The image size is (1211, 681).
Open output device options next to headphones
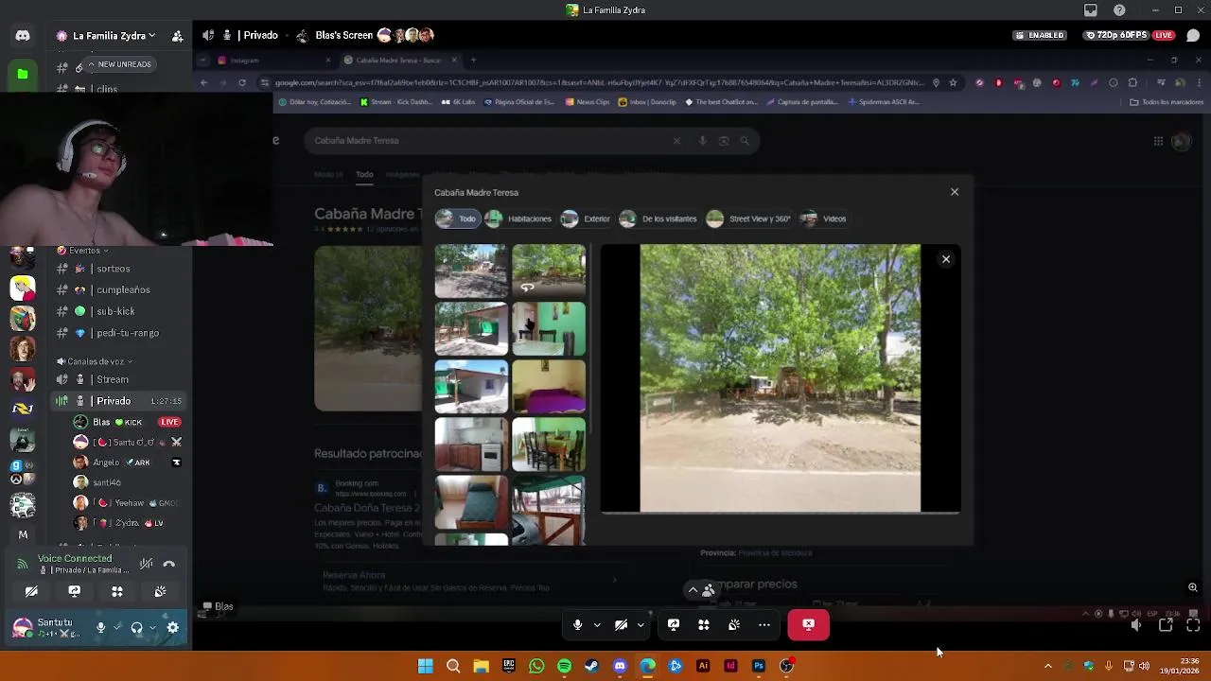pyautogui.click(x=152, y=627)
